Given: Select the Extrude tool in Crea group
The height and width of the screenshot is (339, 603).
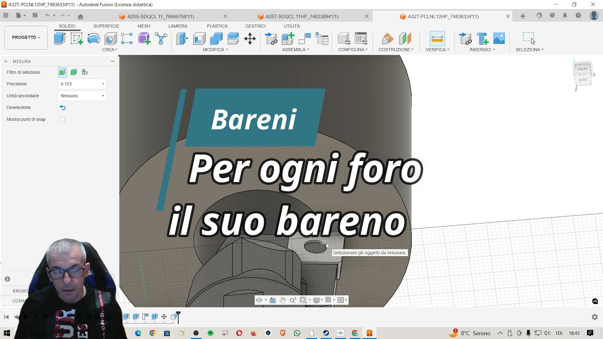Looking at the screenshot, I should tap(60, 39).
